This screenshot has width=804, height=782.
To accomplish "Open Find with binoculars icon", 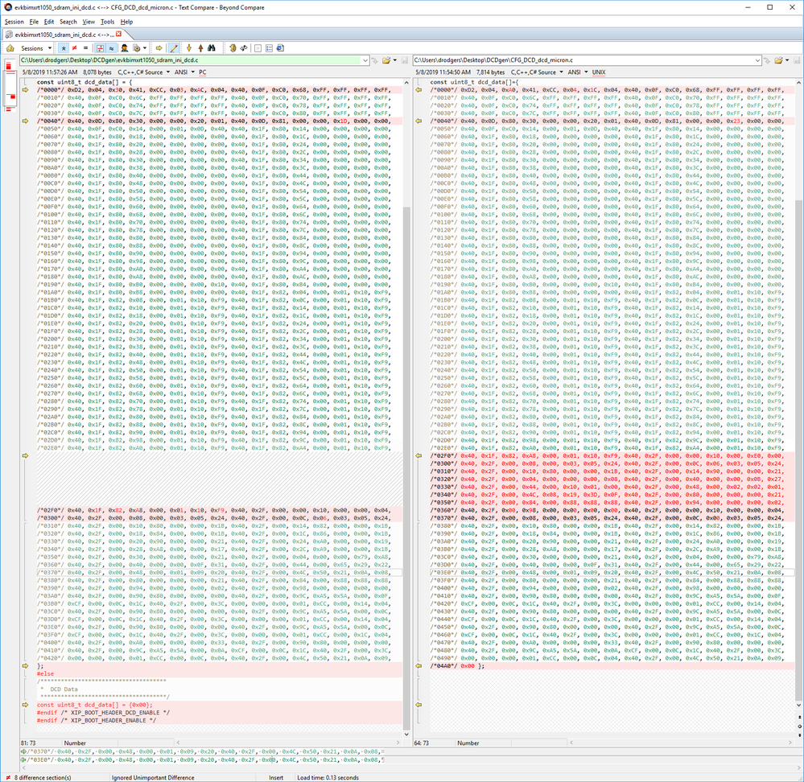I will [x=211, y=48].
